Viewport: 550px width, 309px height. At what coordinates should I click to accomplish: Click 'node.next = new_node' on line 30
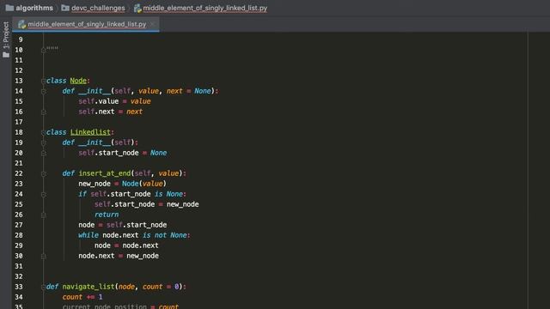(x=119, y=256)
